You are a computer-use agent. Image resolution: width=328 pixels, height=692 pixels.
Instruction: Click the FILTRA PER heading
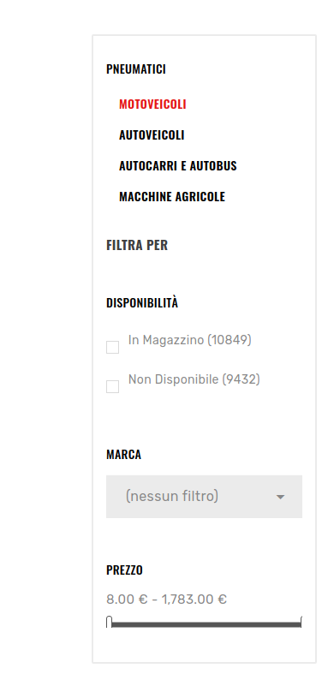click(137, 245)
